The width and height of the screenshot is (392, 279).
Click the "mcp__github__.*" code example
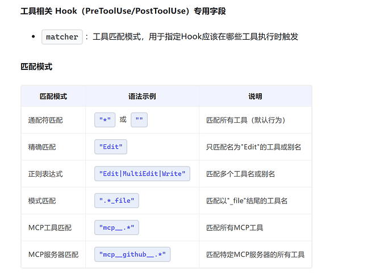pos(132,255)
